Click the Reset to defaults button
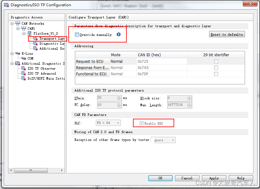This screenshot has width=260, height=189. [227, 34]
